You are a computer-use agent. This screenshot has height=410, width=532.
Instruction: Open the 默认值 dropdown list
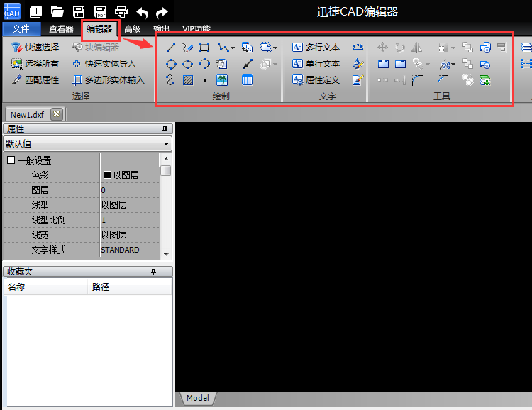click(x=166, y=143)
